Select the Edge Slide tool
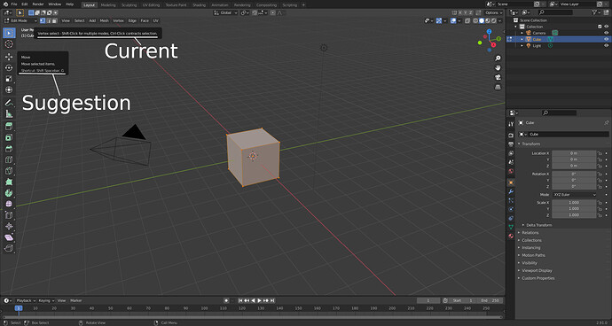This screenshot has height=326, width=612. point(9,215)
